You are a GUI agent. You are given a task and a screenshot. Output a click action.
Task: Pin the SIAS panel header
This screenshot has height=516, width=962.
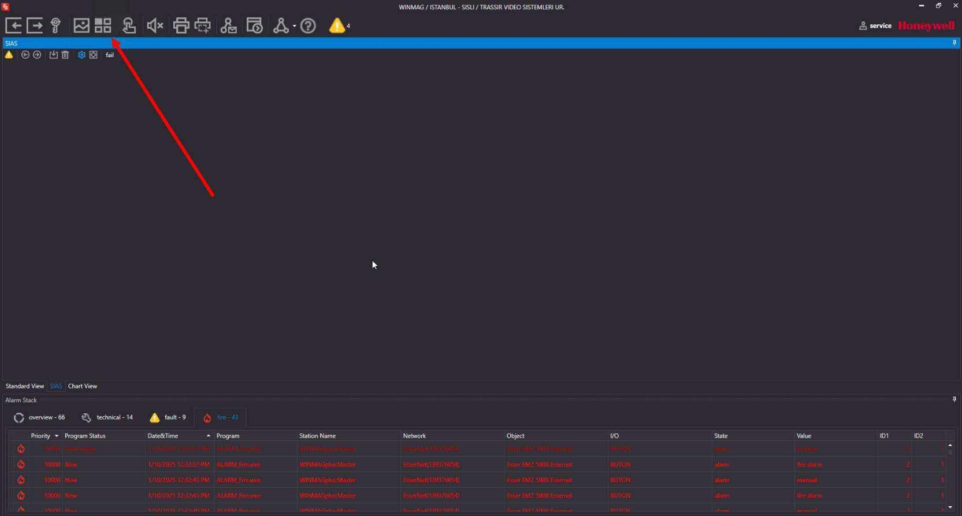point(954,43)
